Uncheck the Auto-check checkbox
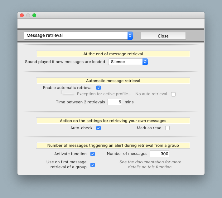 click(x=99, y=128)
